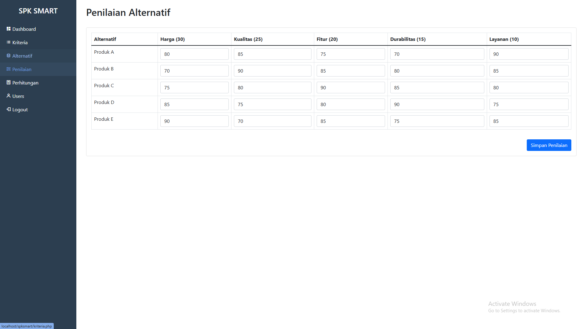Click the Kriteria list icon
The width and height of the screenshot is (586, 329).
9,42
